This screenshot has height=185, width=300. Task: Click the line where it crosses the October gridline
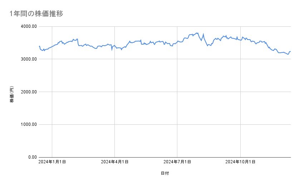240,40
